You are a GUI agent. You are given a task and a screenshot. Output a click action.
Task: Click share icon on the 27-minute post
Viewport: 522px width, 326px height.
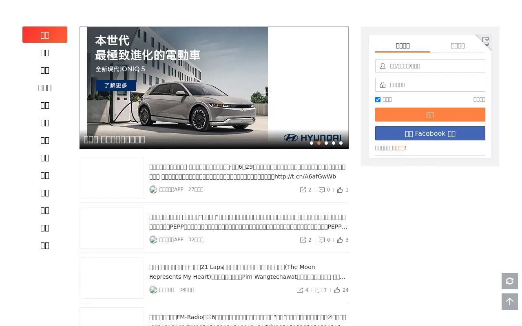[303, 190]
